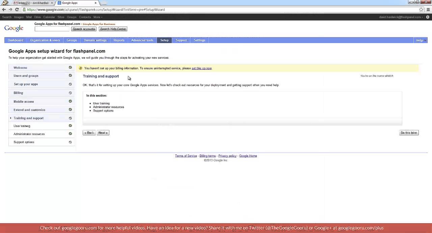Open the david.hardwick@flashpanel.com account dropdown

click(x=401, y=17)
